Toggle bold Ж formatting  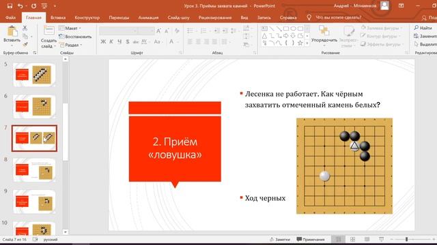(103, 42)
